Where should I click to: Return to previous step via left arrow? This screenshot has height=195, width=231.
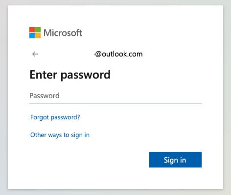[x=35, y=54]
